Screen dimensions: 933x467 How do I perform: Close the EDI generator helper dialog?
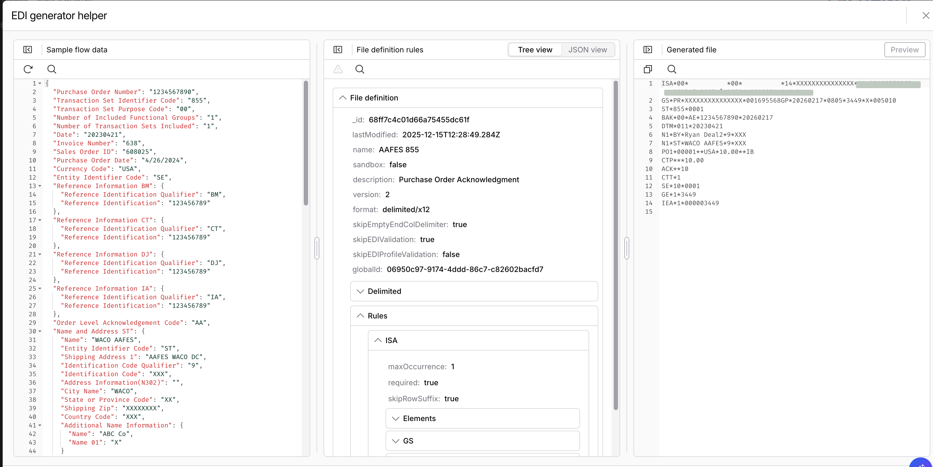(x=926, y=15)
